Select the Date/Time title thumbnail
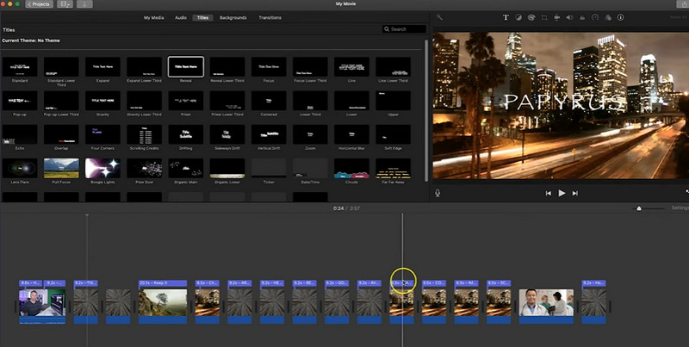This screenshot has width=689, height=347. click(x=310, y=168)
